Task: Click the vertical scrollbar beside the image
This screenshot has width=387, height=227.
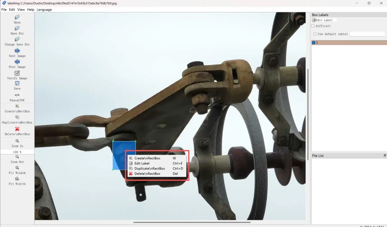Action: (x=308, y=114)
